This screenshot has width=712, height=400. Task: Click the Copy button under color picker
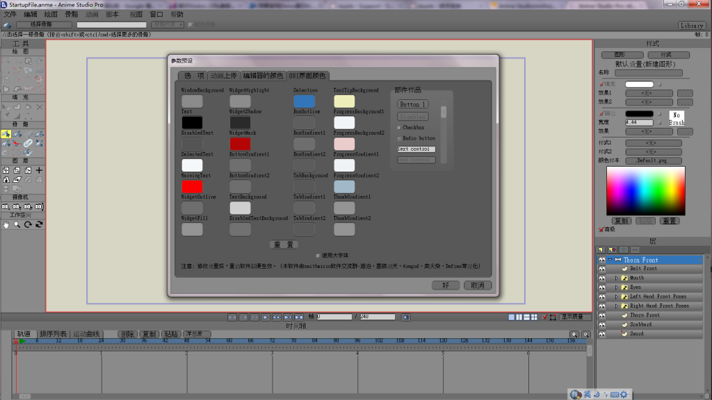coord(621,221)
